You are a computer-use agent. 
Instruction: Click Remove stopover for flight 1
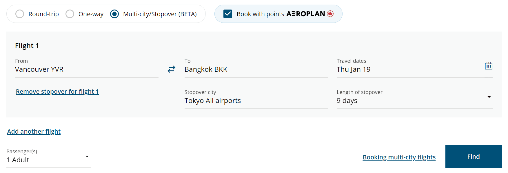[x=57, y=91]
